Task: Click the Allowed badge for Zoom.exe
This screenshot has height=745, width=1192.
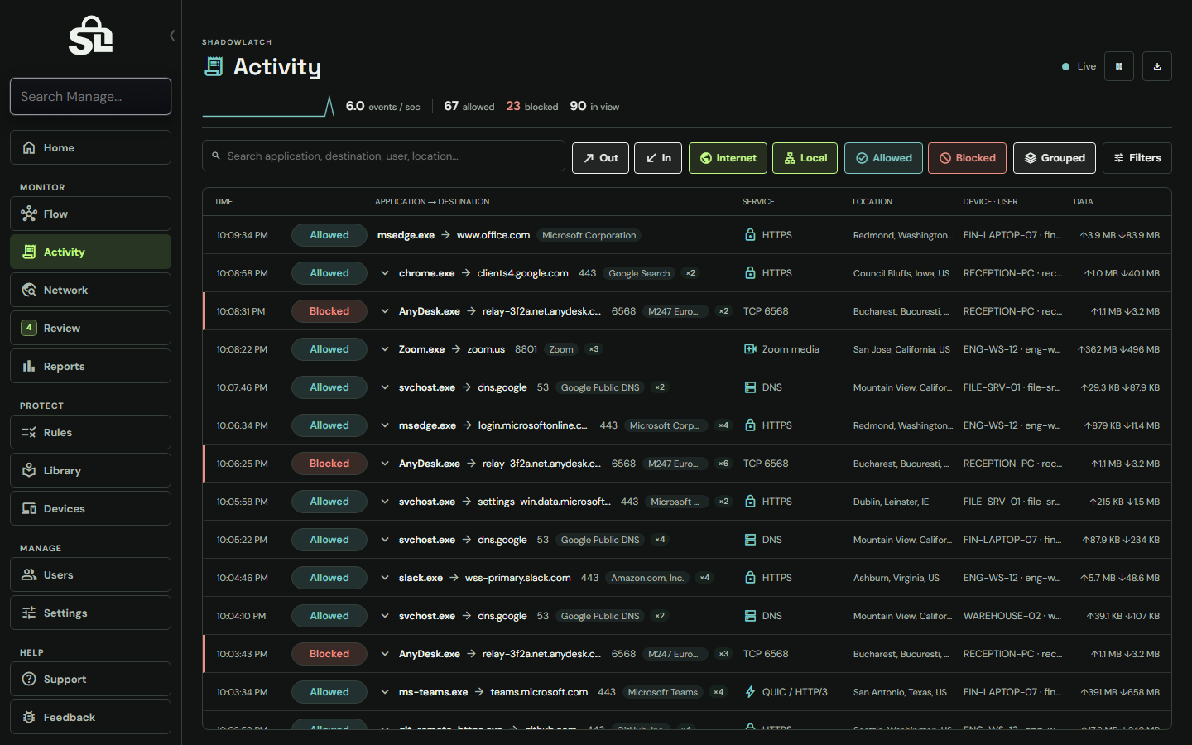Action: 329,349
